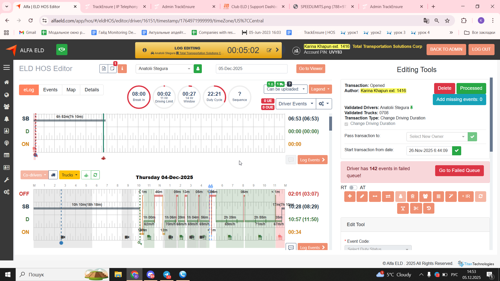Click the history undo clock tool
Image resolution: width=500 pixels, height=281 pixels.
point(429,208)
